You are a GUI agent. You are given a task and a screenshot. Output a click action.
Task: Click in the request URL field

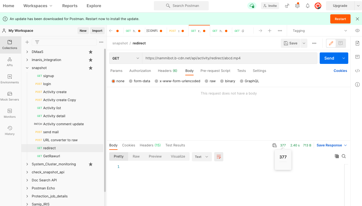point(230,58)
